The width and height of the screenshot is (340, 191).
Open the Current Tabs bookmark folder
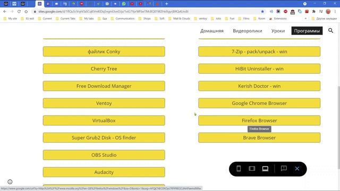point(65,19)
